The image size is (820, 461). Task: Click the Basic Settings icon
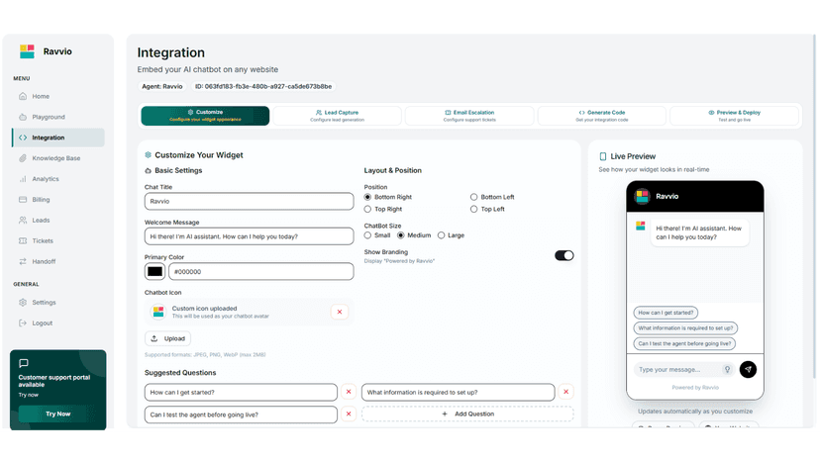coord(148,170)
